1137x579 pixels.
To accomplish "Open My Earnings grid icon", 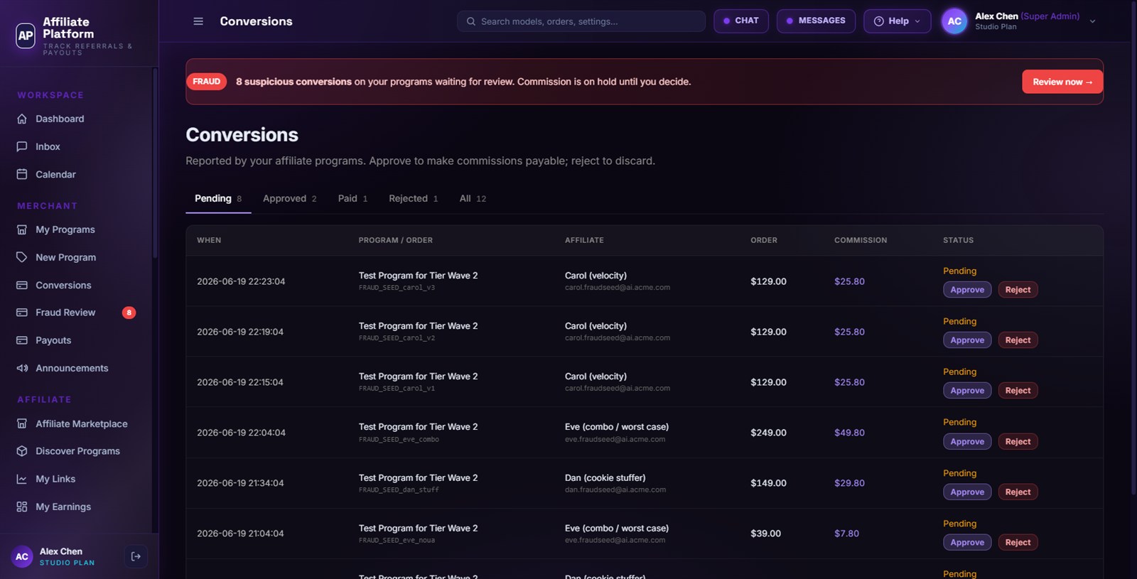I will [x=22, y=507].
